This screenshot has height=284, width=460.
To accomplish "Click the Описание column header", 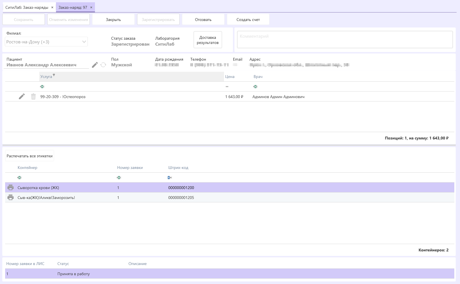I will [x=138, y=264].
